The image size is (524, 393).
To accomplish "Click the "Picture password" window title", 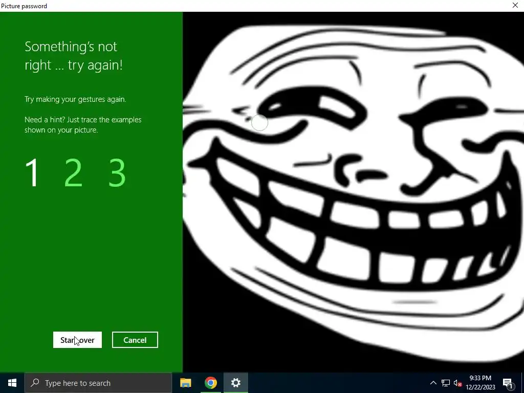I will [24, 6].
